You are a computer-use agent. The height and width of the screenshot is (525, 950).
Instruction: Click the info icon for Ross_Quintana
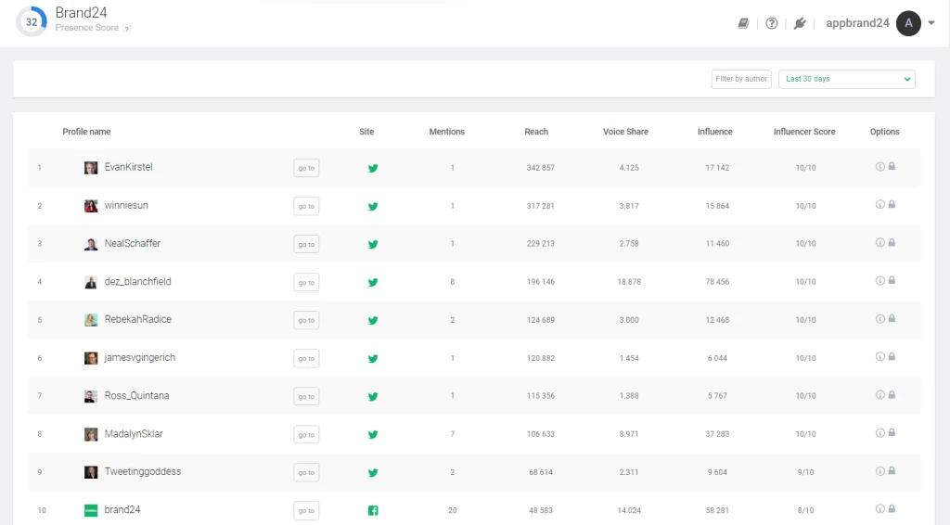pyautogui.click(x=879, y=395)
